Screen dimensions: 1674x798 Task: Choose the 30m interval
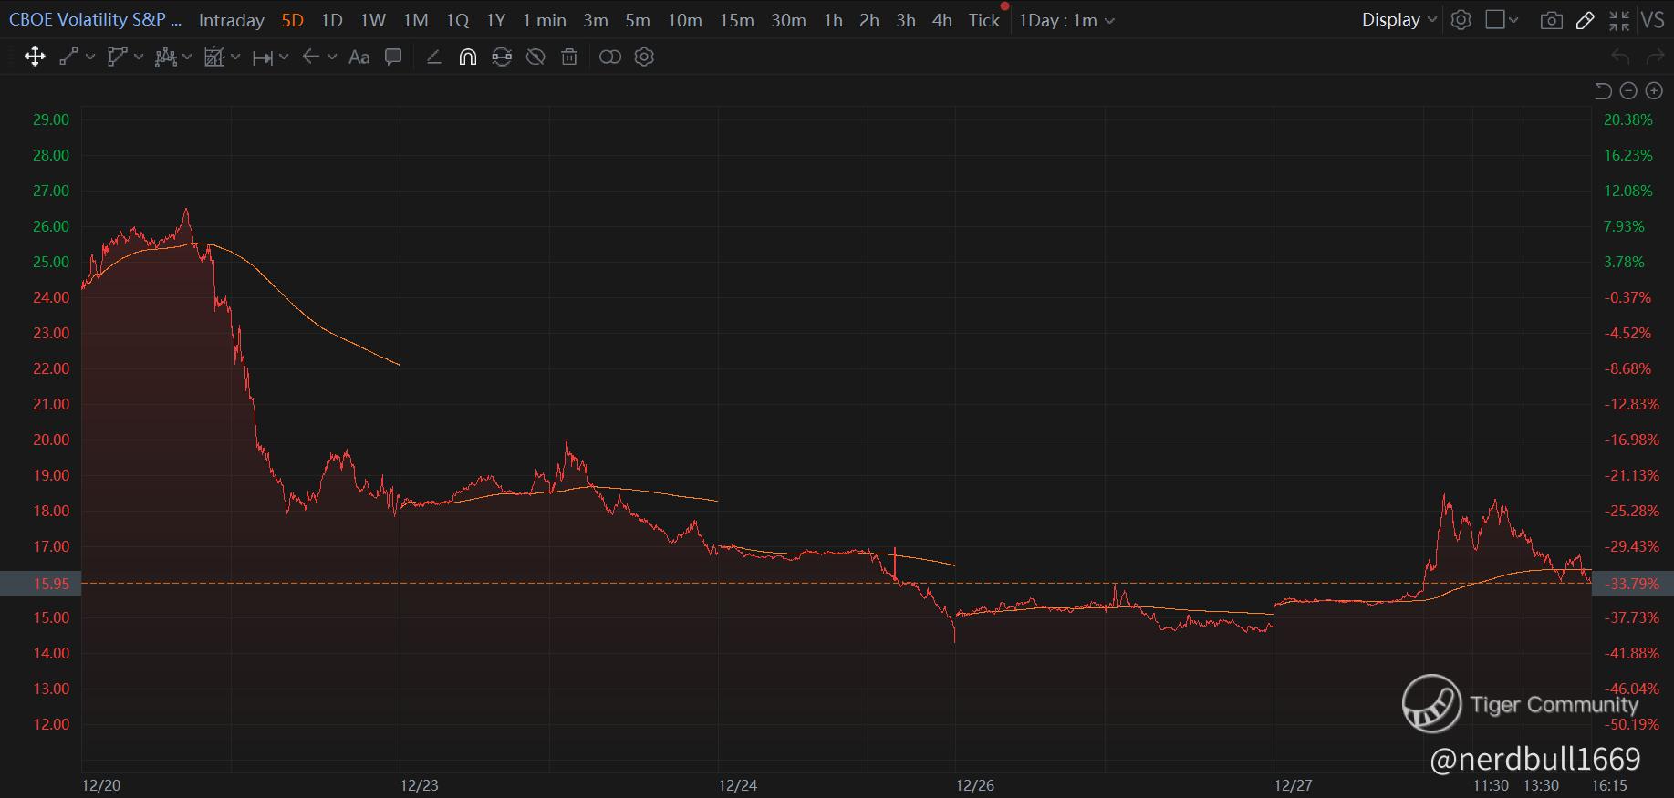788,20
